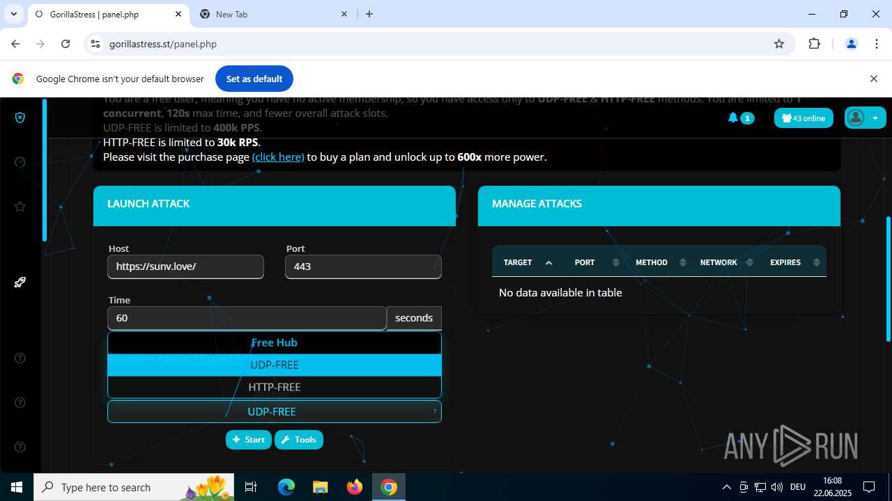Close the New Tab tab
This screenshot has height=501, width=892.
(344, 14)
